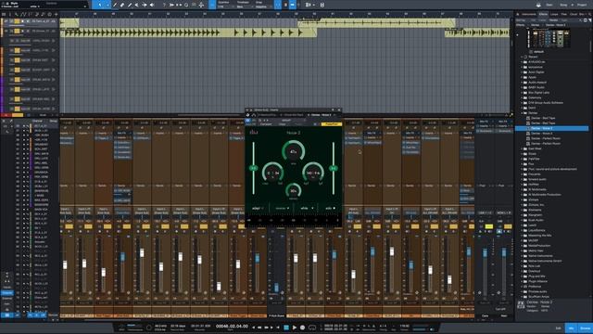
Task: Toggle the adapt switch in Noise 2
Action: 258,208
